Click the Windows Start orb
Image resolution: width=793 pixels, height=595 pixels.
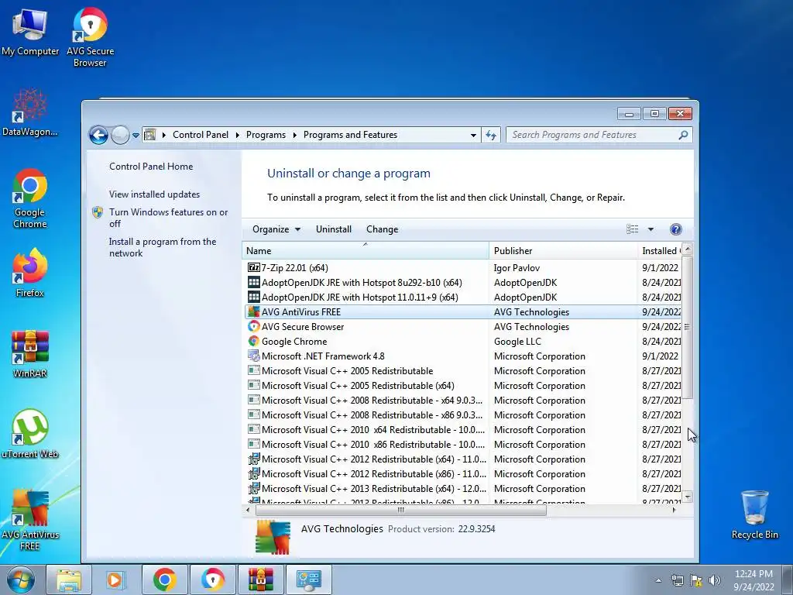pos(20,580)
